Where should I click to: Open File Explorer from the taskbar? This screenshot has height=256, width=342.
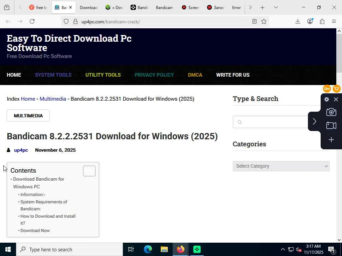pos(164,249)
